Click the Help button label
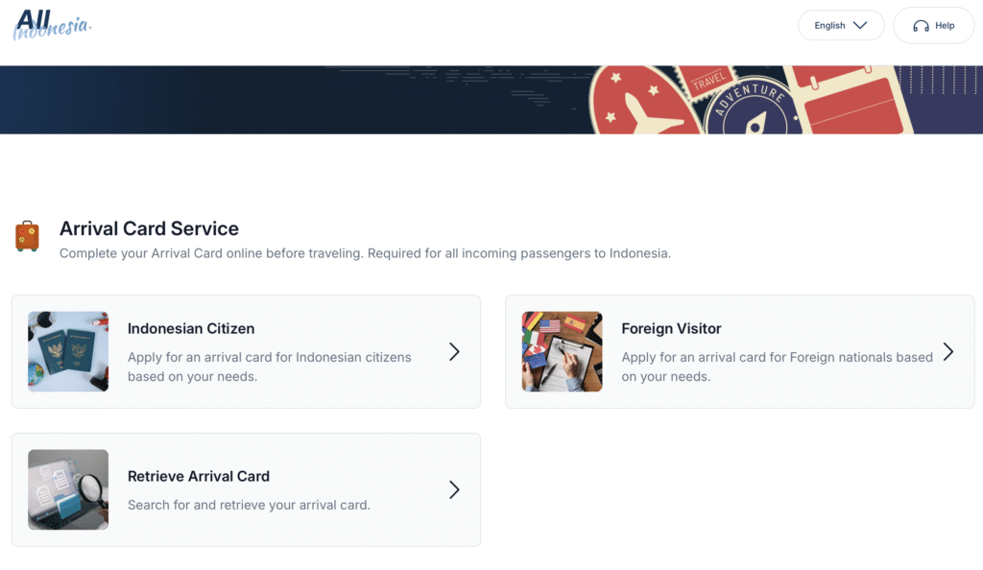Screen dimensions: 983x570 (x=945, y=26)
